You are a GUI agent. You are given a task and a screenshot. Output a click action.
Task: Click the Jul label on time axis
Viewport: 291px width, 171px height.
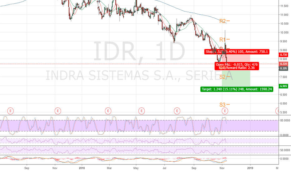point(165,168)
